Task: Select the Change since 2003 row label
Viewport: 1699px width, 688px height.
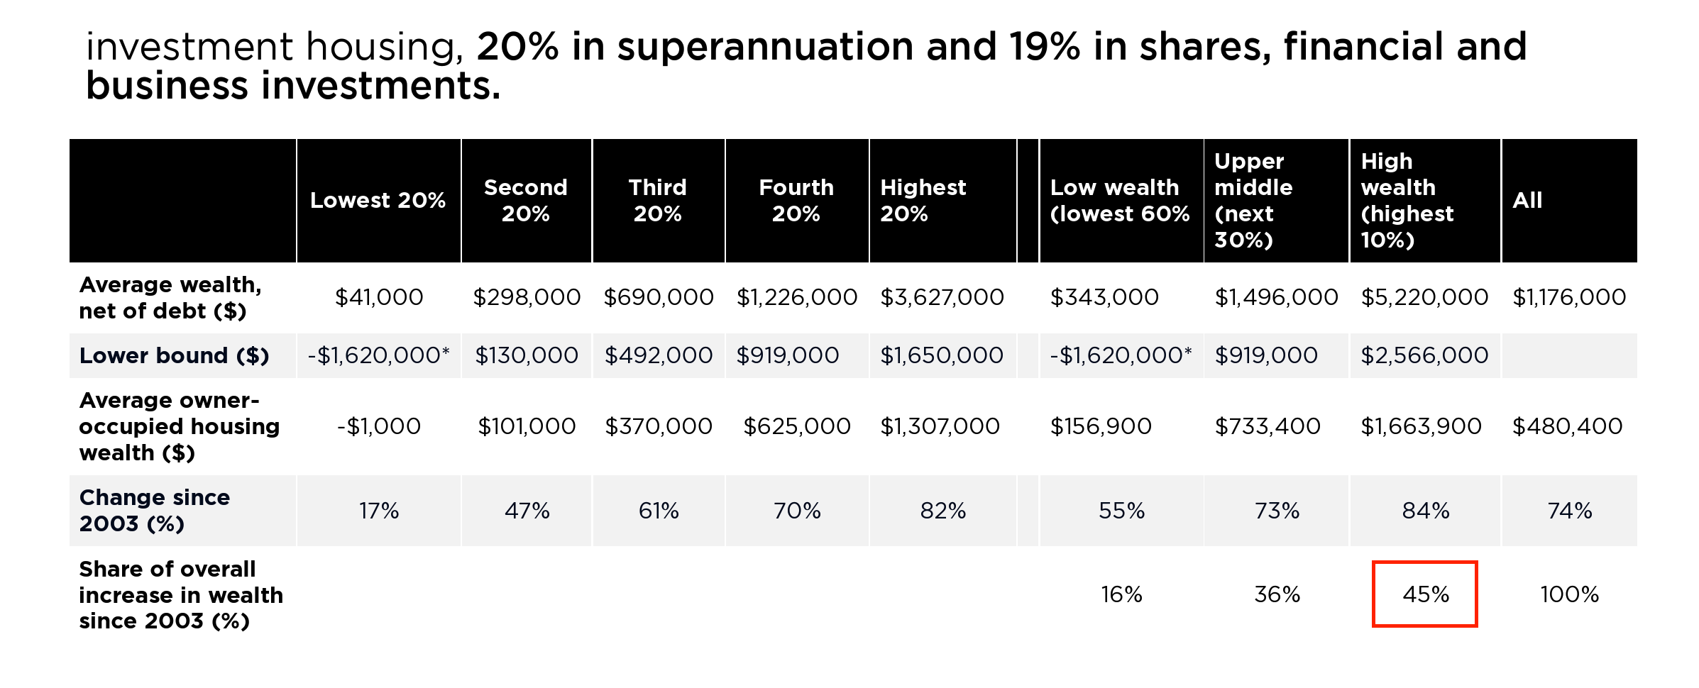Action: point(154,511)
